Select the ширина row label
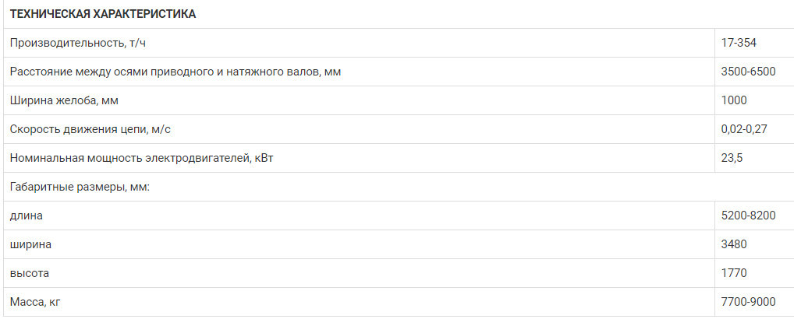The height and width of the screenshot is (319, 794). click(30, 245)
